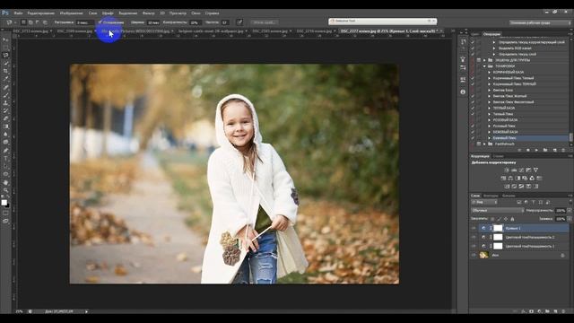Select the Type tool

(5, 158)
